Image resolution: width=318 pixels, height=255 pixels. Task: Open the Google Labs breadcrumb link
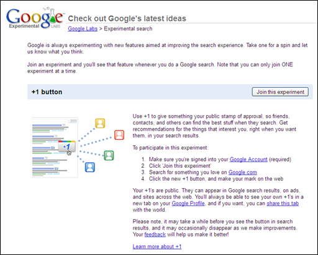[83, 28]
